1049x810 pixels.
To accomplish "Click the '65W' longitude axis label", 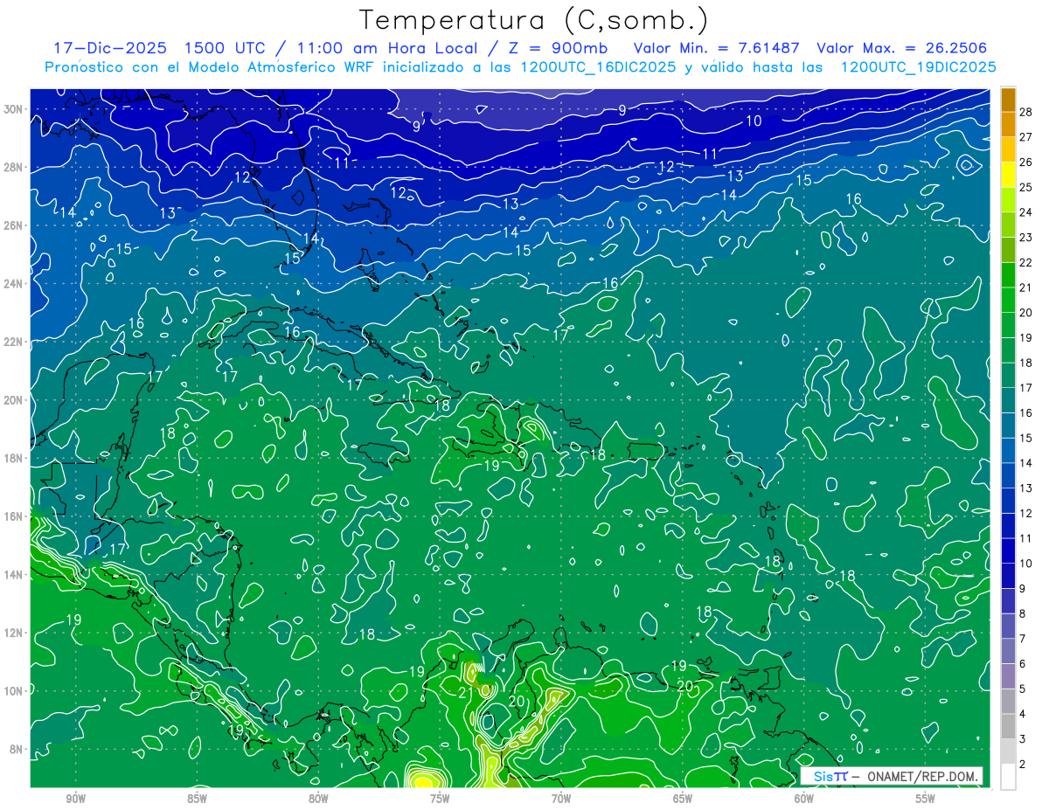I will pyautogui.click(x=683, y=799).
